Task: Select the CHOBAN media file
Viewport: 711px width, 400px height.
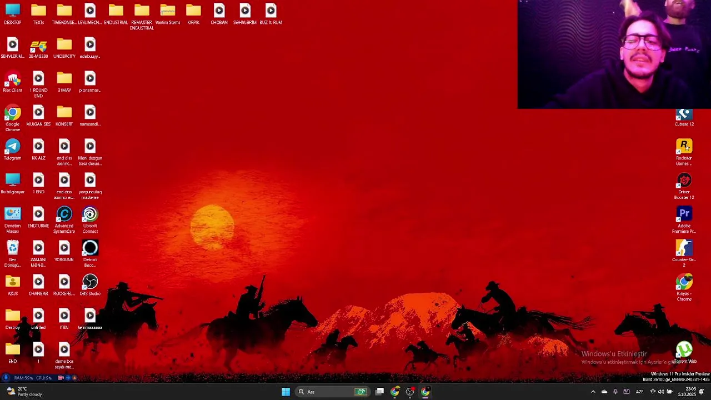Action: point(219,14)
